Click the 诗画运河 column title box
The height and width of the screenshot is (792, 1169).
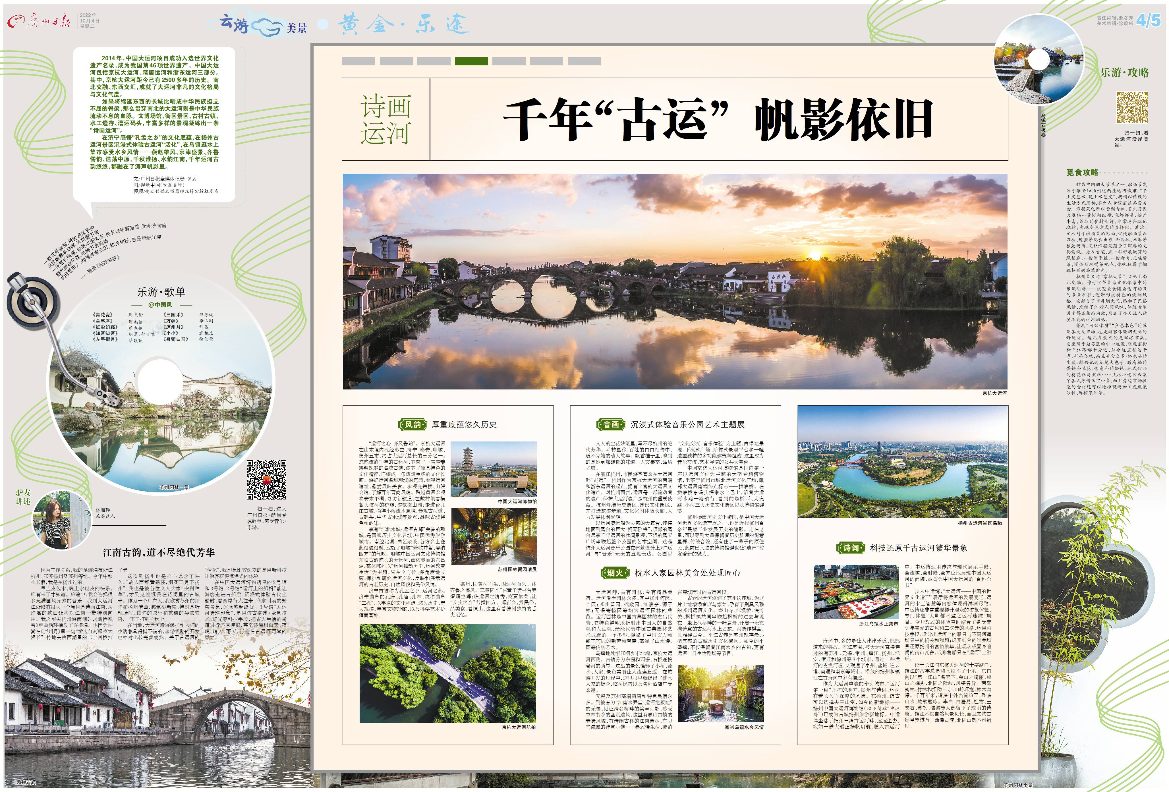pos(386,119)
